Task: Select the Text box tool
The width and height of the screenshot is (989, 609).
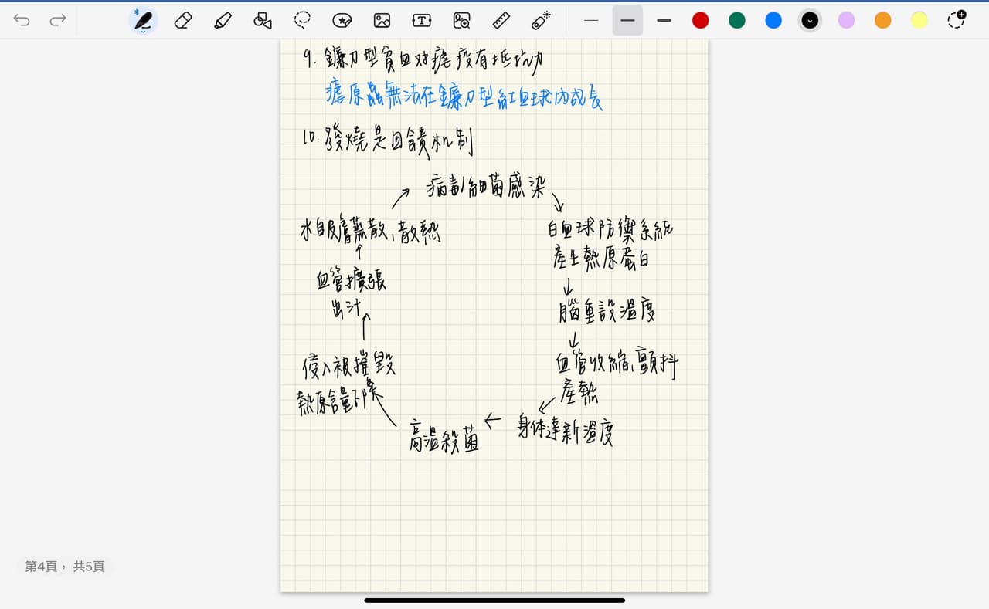Action: (422, 21)
